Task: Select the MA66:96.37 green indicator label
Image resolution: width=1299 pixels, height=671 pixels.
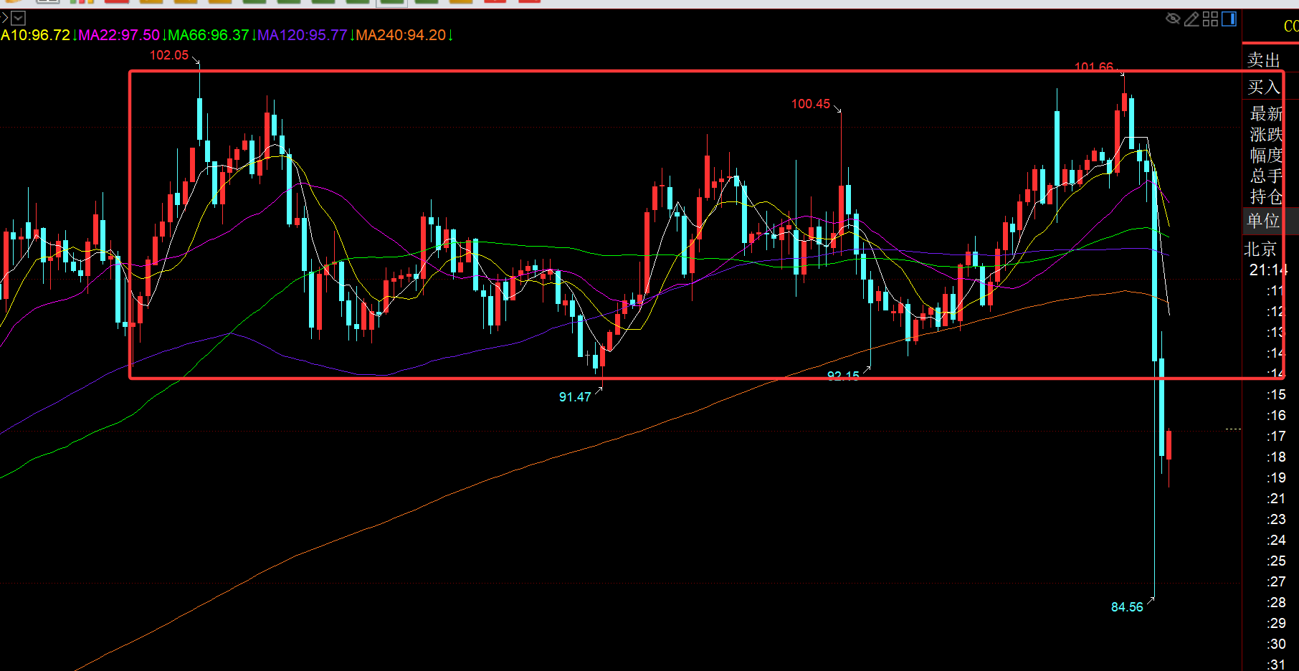Action: (209, 35)
